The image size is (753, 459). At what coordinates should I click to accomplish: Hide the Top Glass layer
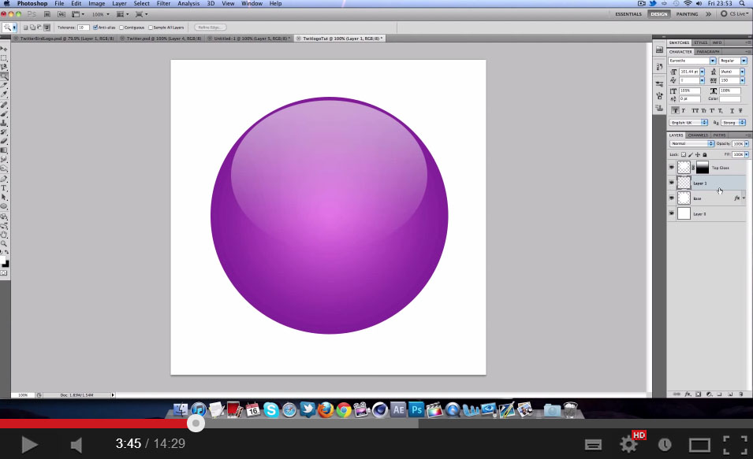click(x=672, y=167)
